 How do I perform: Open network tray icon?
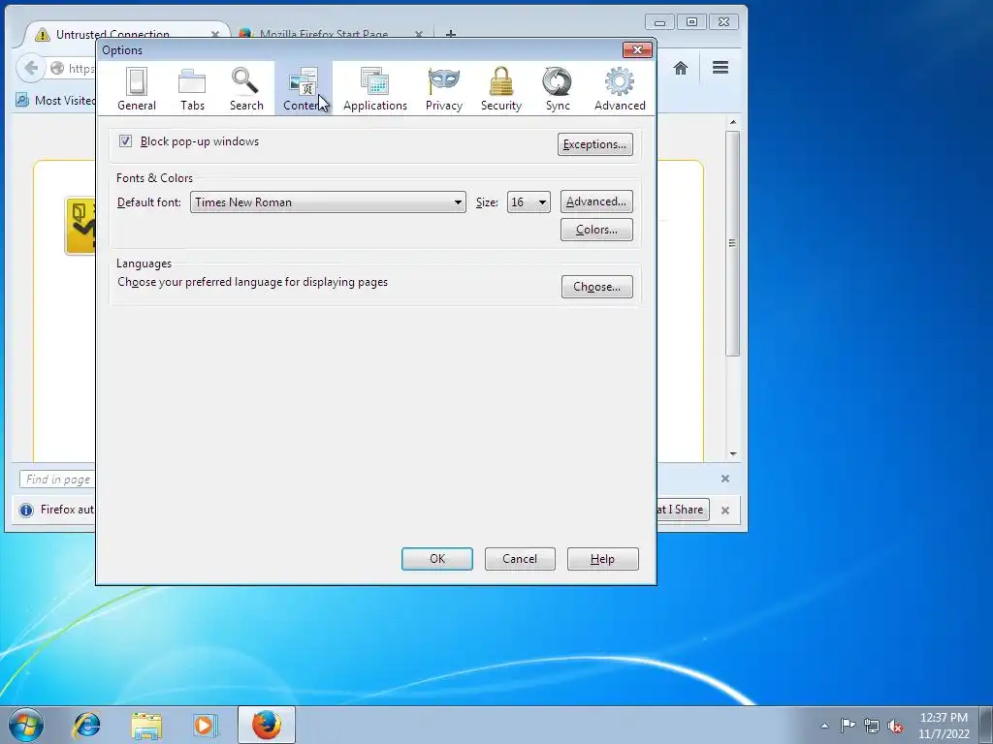872,726
